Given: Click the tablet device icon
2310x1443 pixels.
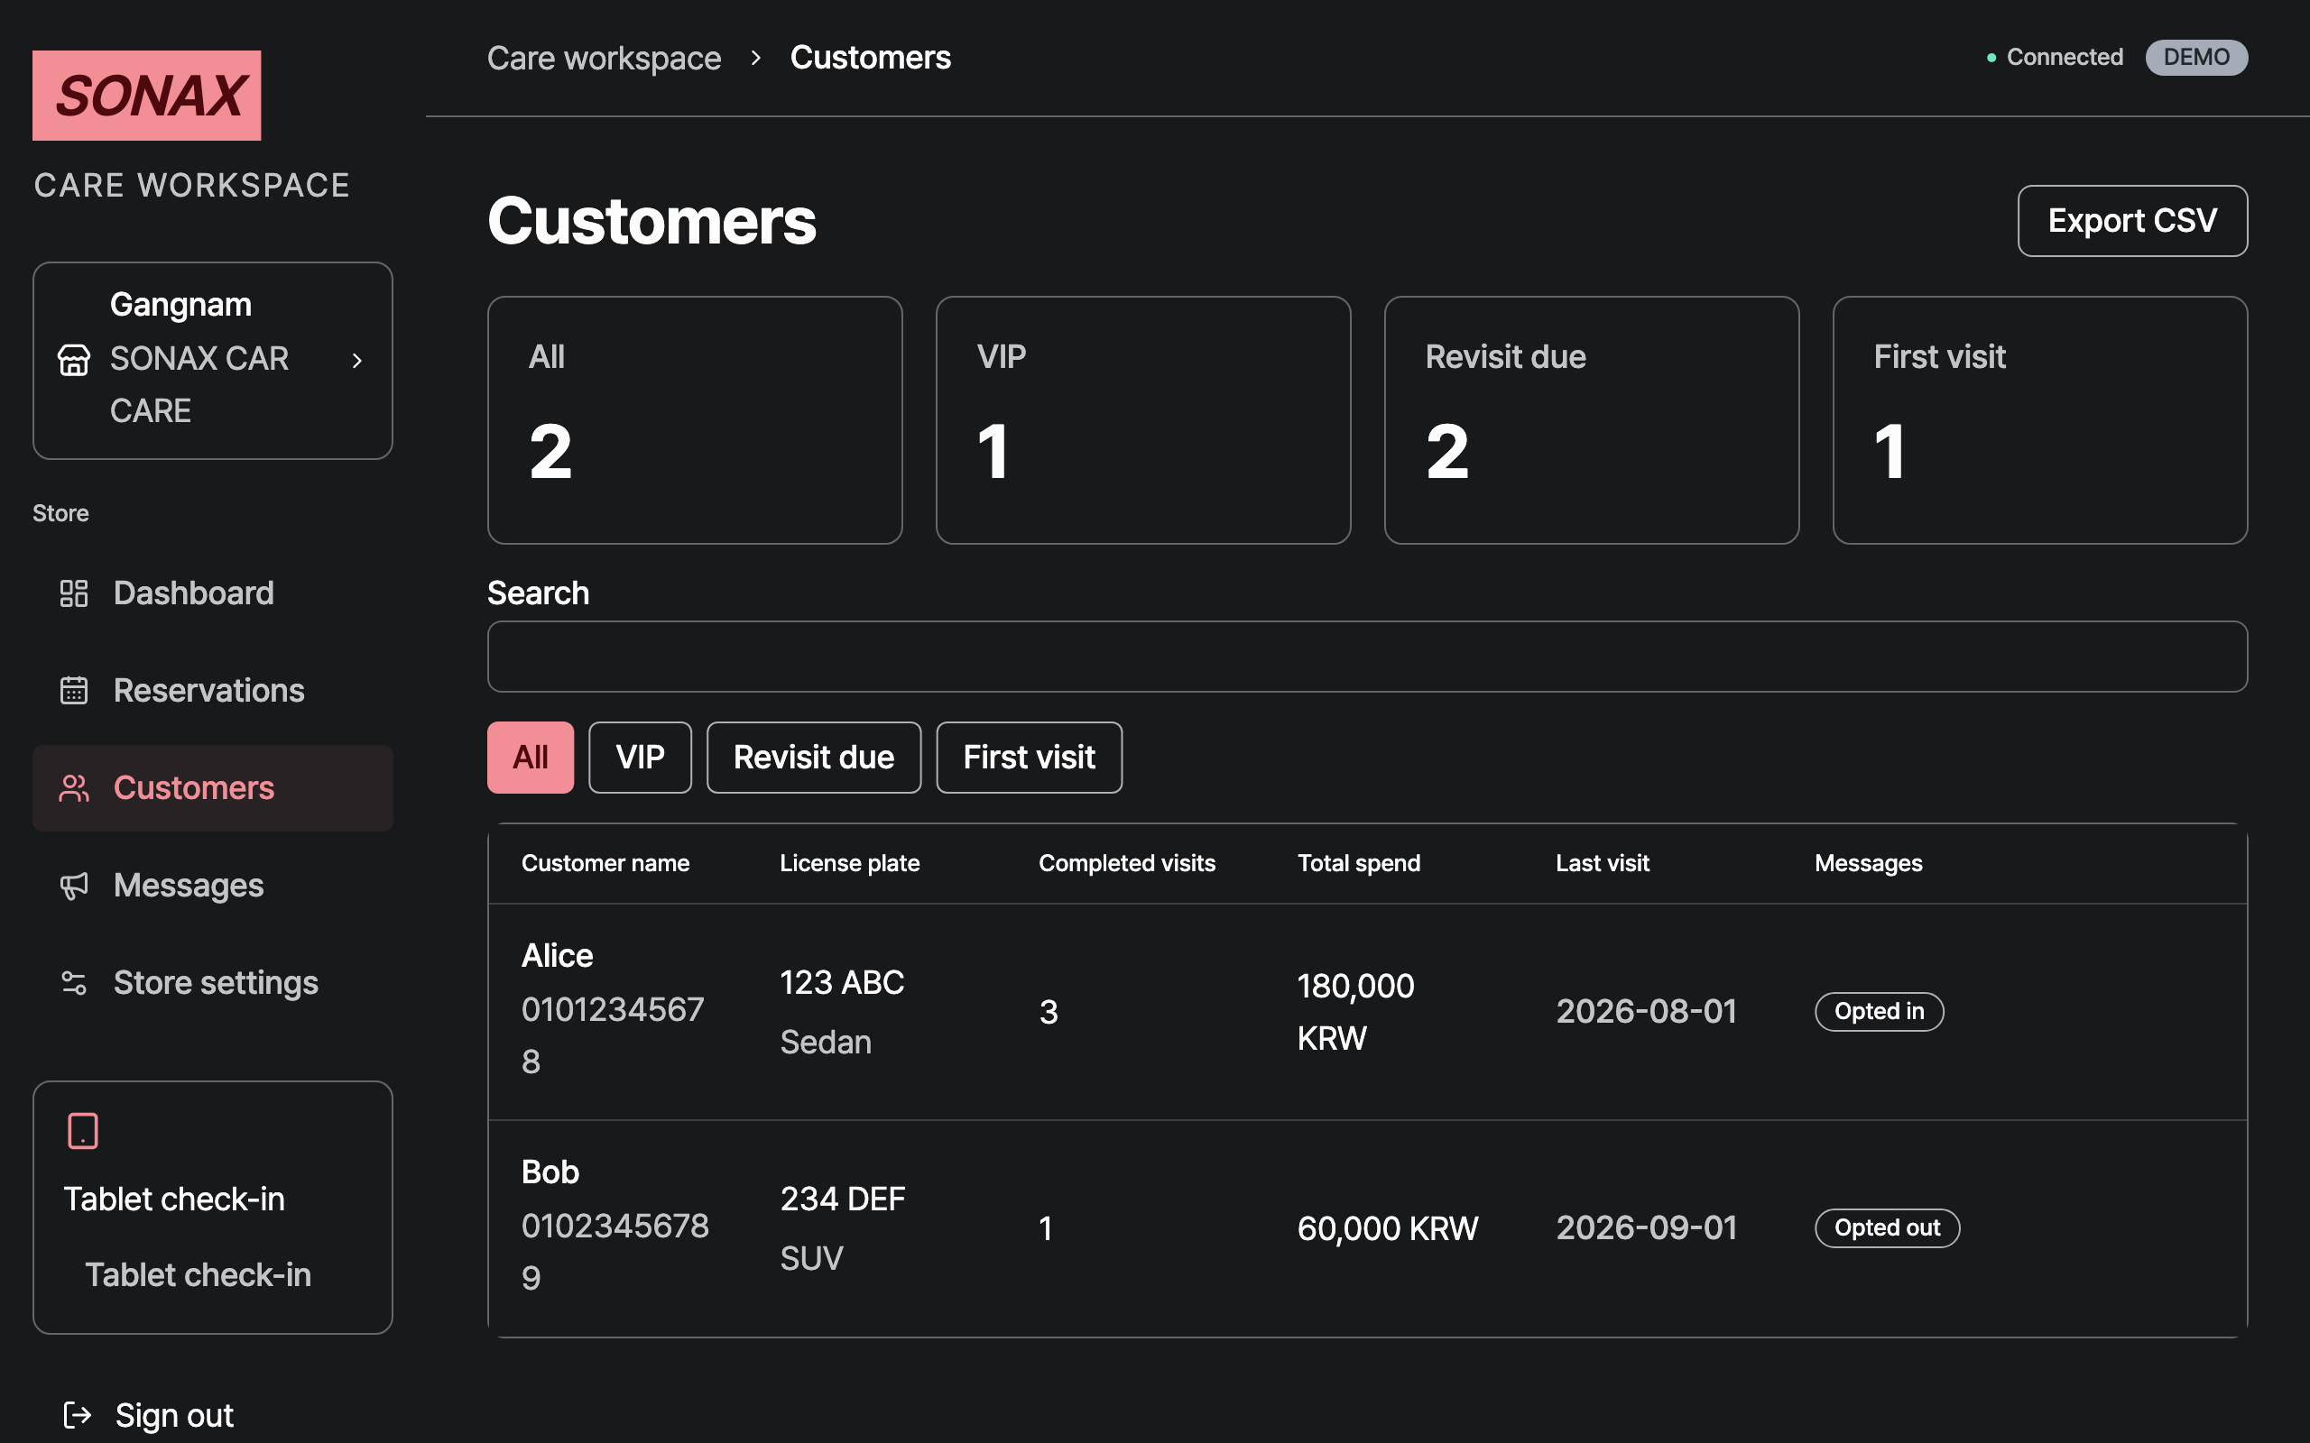Looking at the screenshot, I should tap(83, 1131).
